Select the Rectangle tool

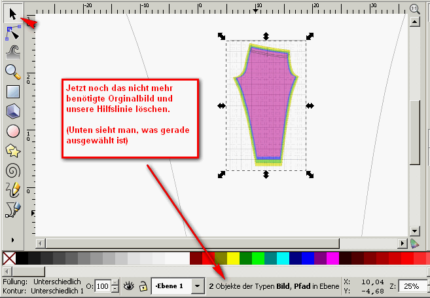pyautogui.click(x=12, y=92)
